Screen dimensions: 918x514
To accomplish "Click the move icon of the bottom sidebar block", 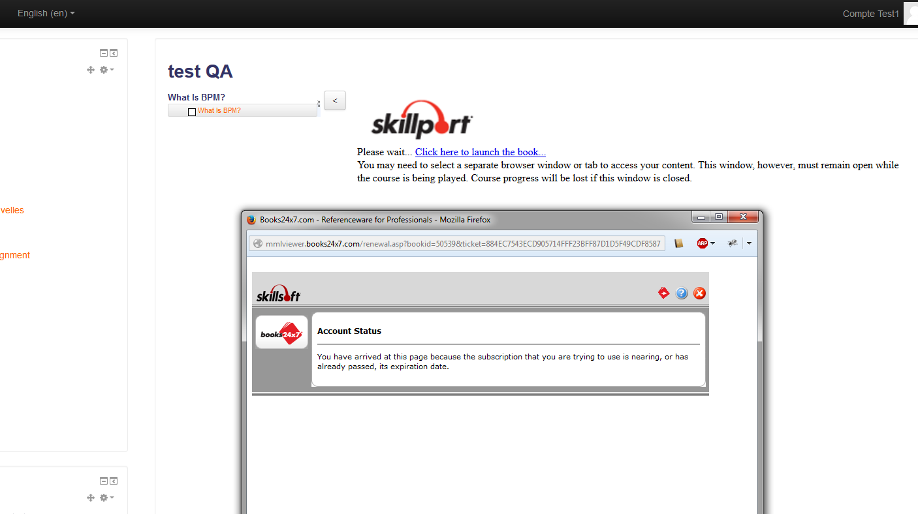I will point(91,498).
